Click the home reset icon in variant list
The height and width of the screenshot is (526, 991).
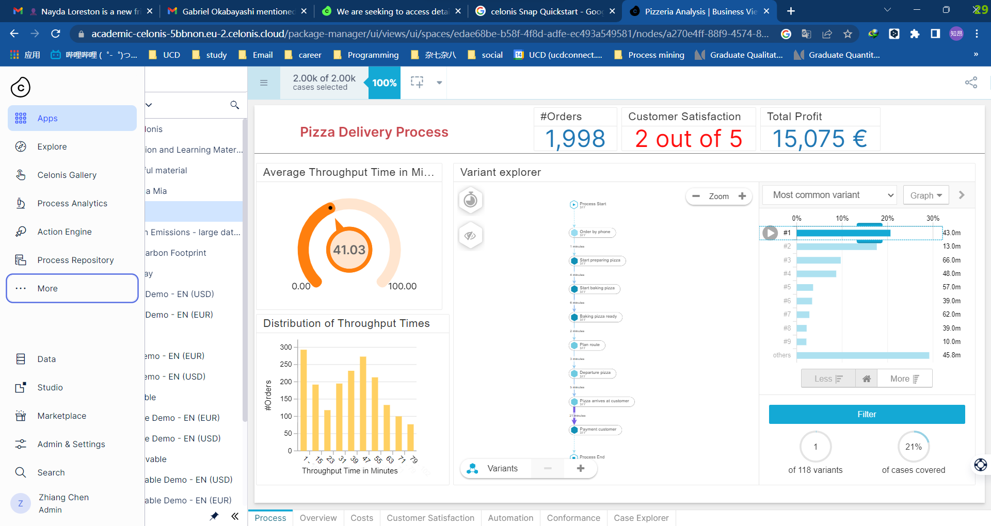tap(867, 379)
